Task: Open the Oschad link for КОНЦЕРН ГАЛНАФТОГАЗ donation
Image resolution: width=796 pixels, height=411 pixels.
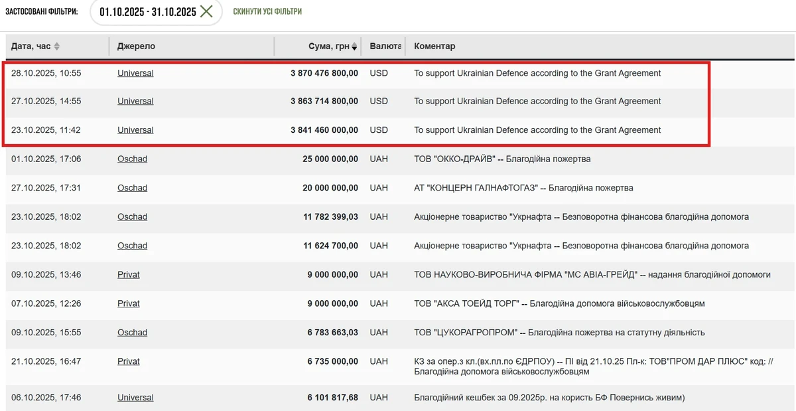Action: [132, 188]
